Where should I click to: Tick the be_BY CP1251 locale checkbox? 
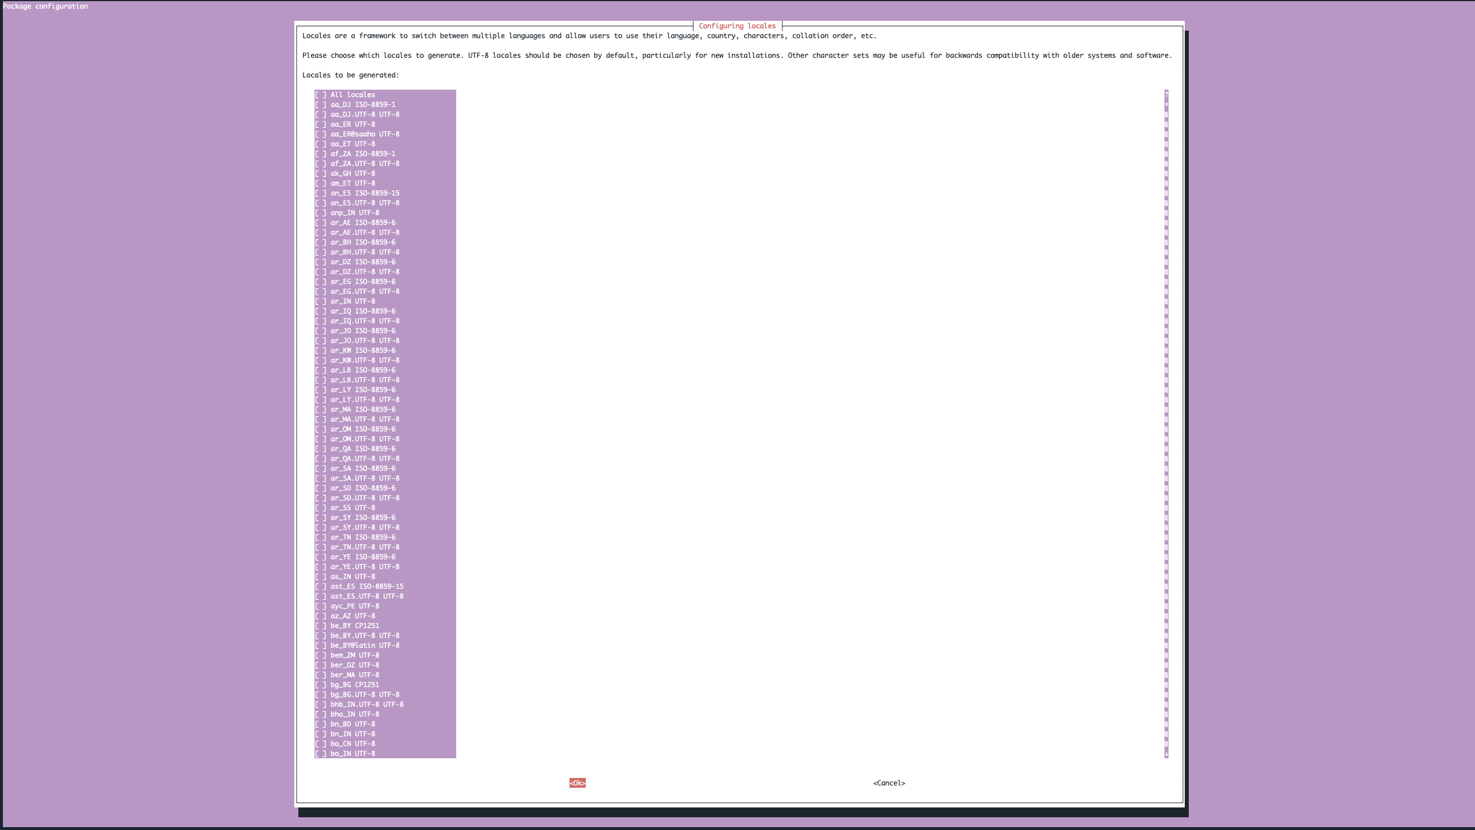pyautogui.click(x=321, y=626)
